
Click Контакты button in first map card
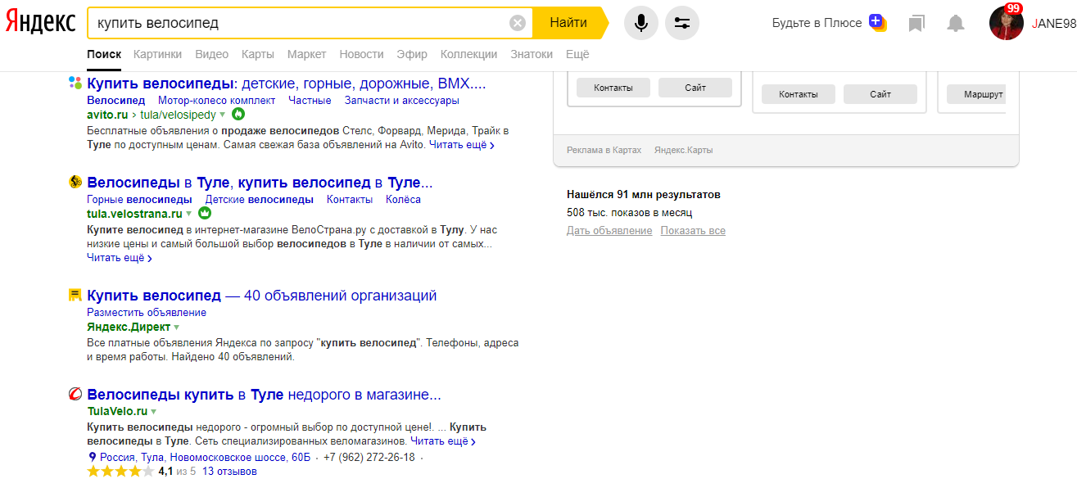(x=613, y=88)
